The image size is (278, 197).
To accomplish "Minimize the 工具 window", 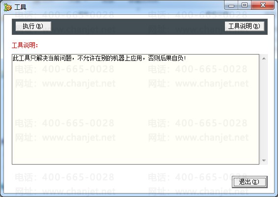I will point(231,5).
